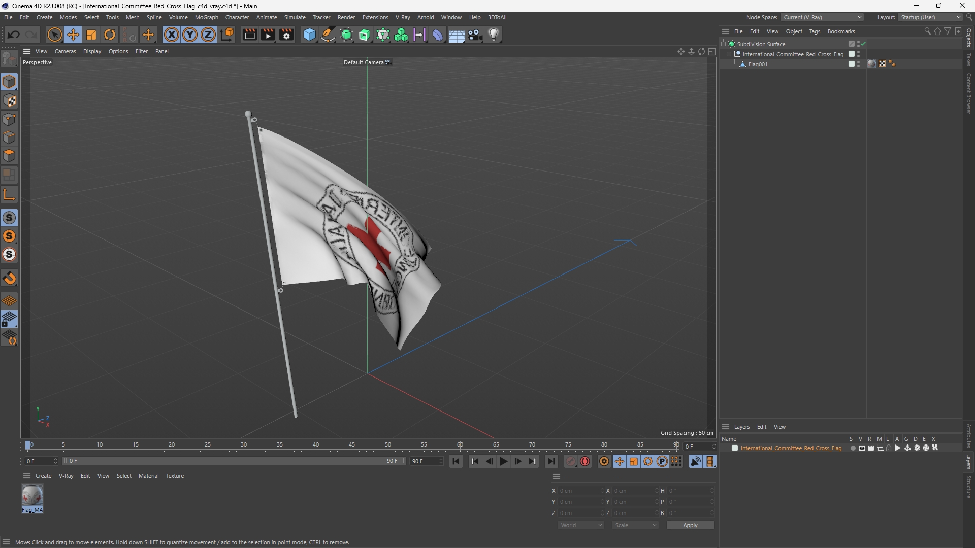Click frame 30 on the timeline ruler

[x=244, y=445]
